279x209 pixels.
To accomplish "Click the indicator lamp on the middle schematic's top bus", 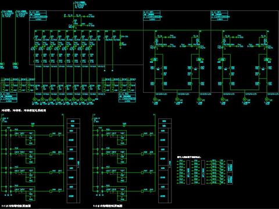I will [124, 125].
